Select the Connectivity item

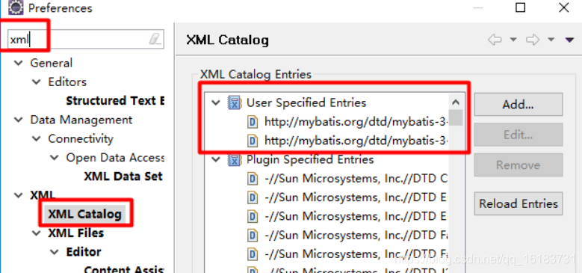click(81, 138)
